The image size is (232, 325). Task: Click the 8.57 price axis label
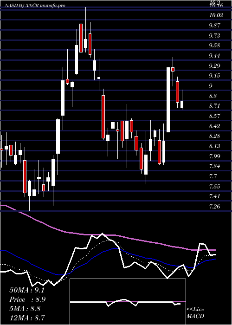tap(214, 116)
